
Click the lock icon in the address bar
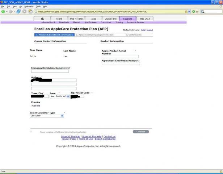point(186,12)
